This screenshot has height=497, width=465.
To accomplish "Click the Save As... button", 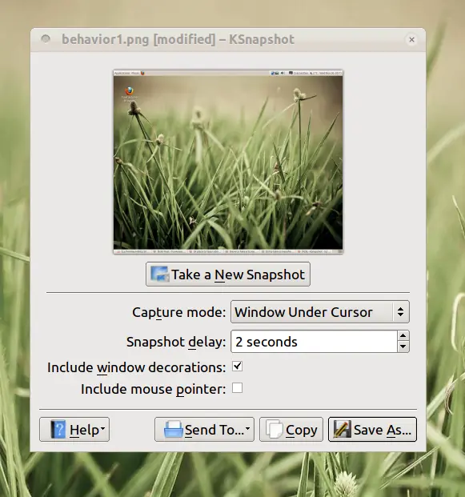I will [372, 430].
